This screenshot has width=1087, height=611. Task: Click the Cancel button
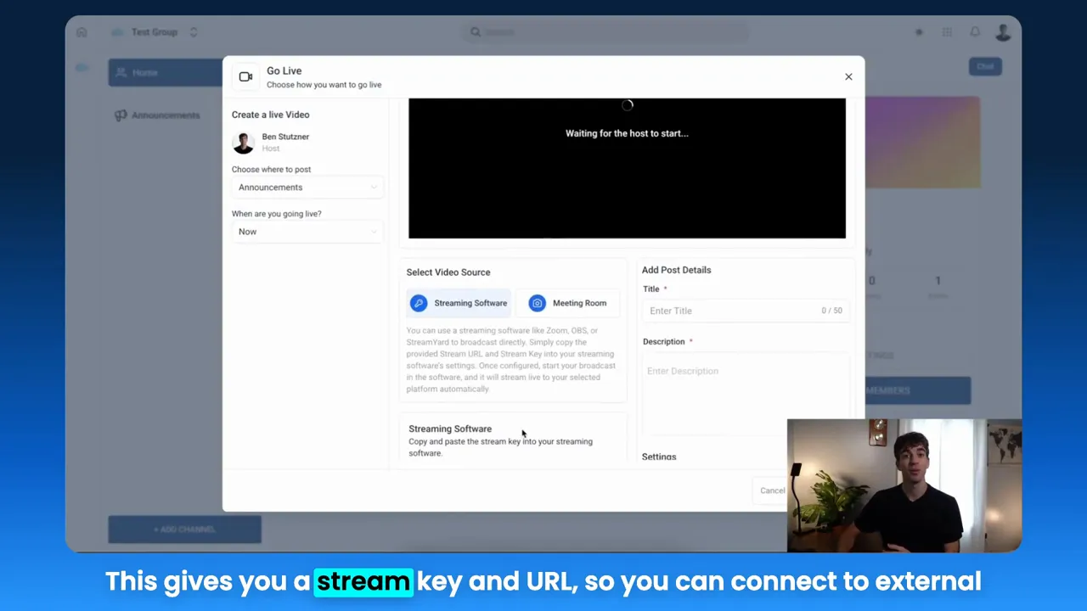pyautogui.click(x=772, y=490)
